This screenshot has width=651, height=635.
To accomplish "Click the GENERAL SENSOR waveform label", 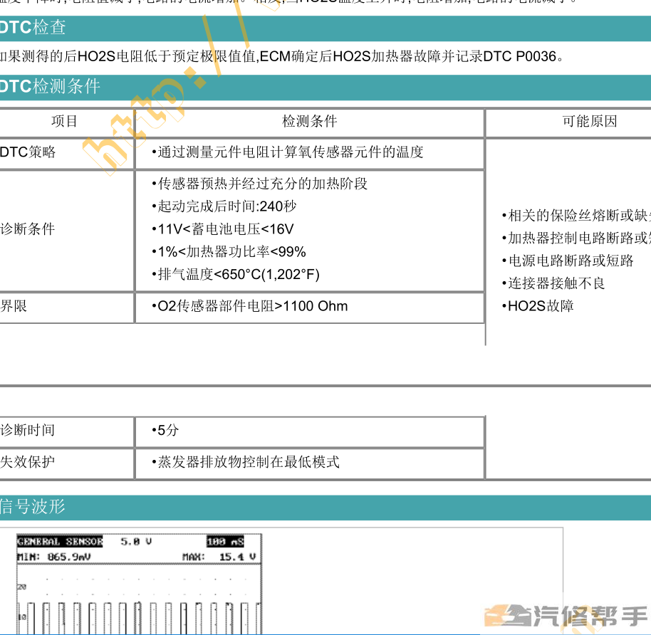I will tap(60, 542).
